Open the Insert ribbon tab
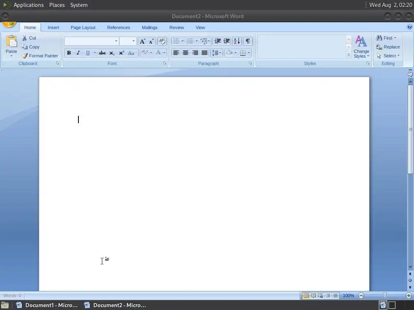This screenshot has width=414, height=310. [x=53, y=27]
